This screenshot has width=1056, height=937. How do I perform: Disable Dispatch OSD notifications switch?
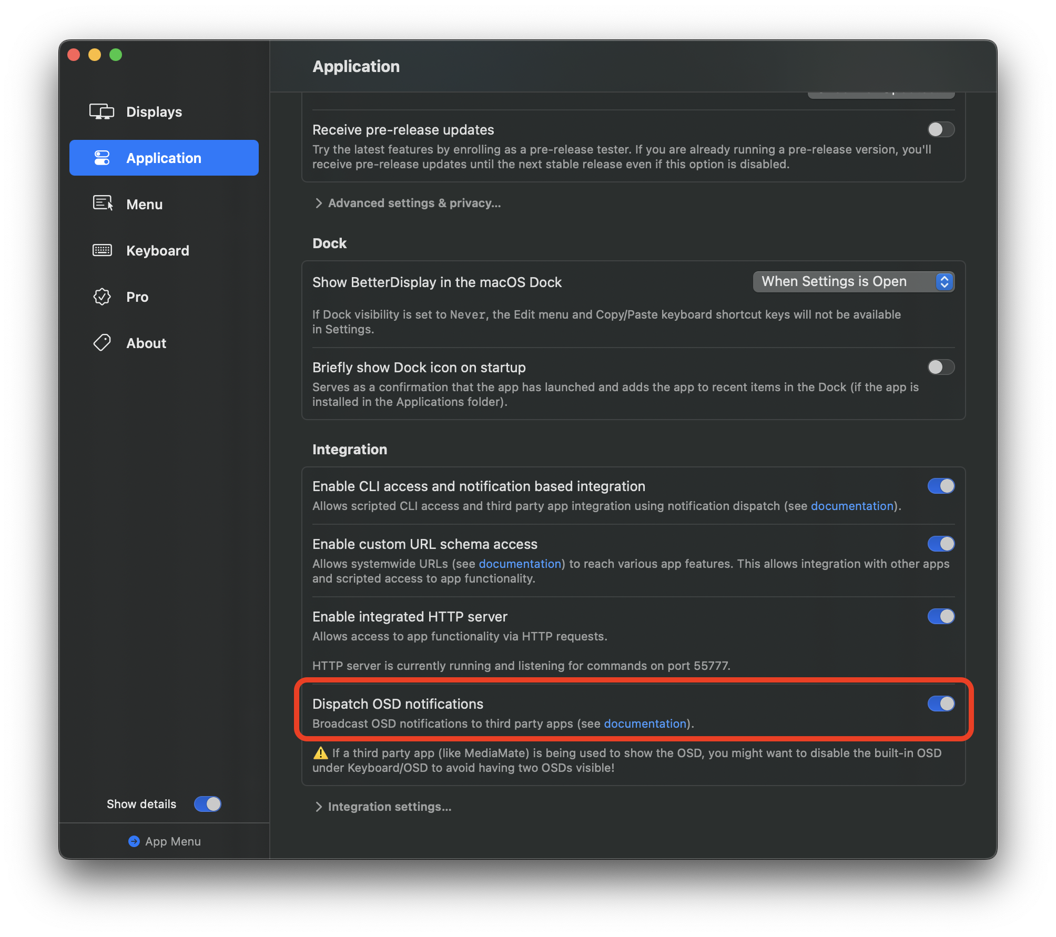940,704
